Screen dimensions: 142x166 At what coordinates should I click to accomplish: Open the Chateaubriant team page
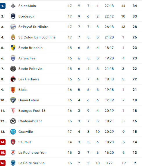(30, 121)
